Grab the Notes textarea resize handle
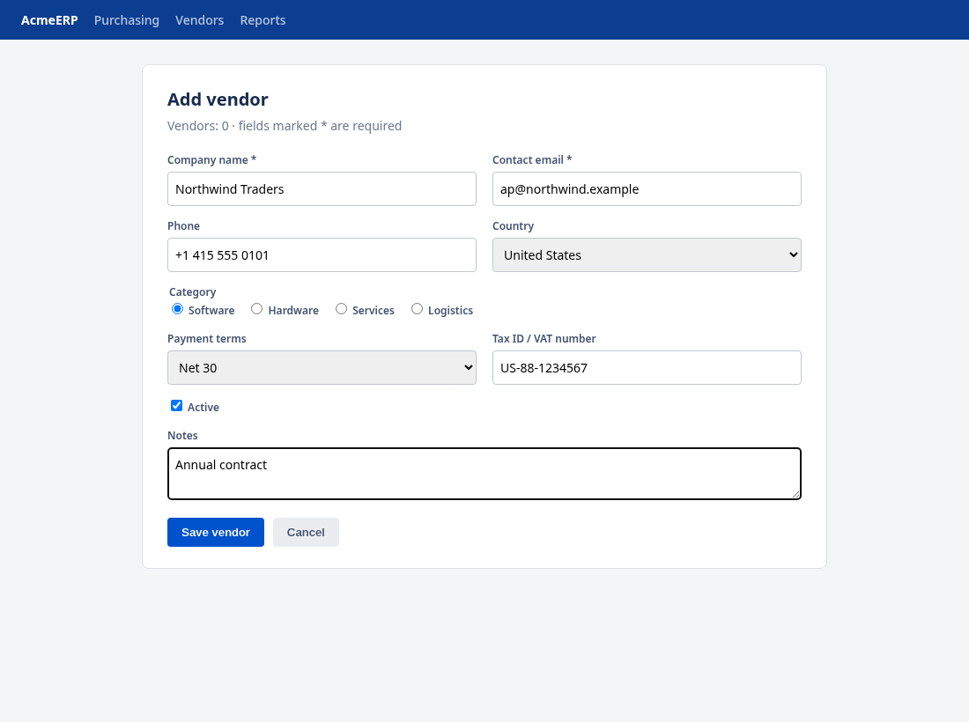The width and height of the screenshot is (969, 722). pos(796,494)
